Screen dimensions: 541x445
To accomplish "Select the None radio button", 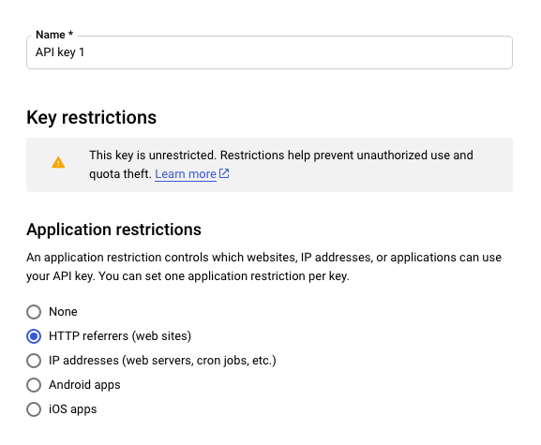I will pos(34,312).
